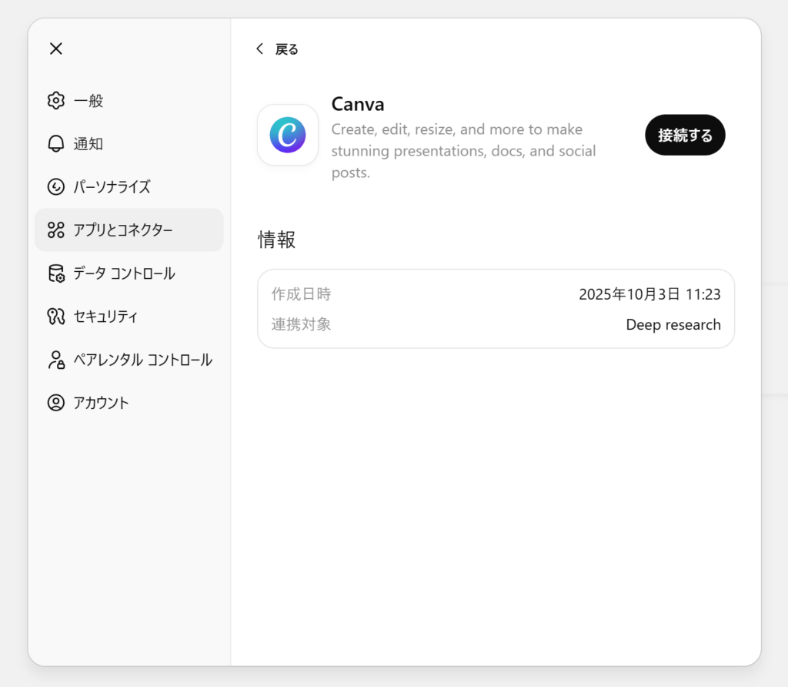Click the パーソナライズ smiley icon
This screenshot has height=687, width=788.
(55, 187)
